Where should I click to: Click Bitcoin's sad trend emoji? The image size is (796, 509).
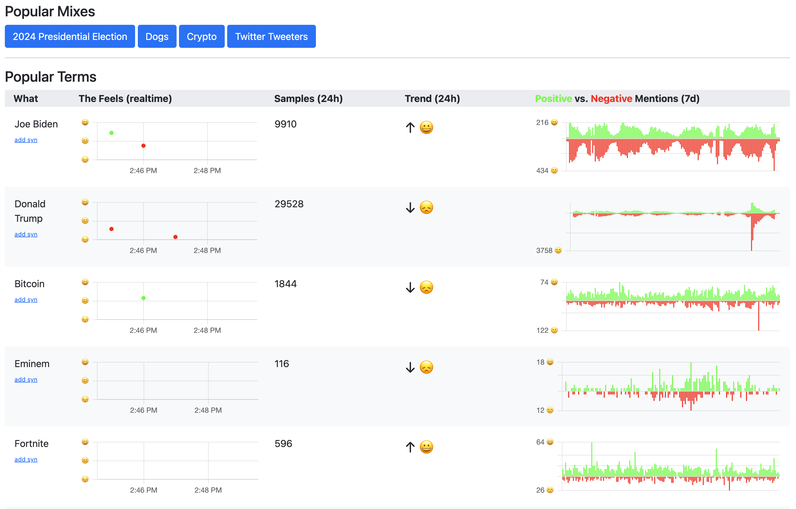coord(426,287)
